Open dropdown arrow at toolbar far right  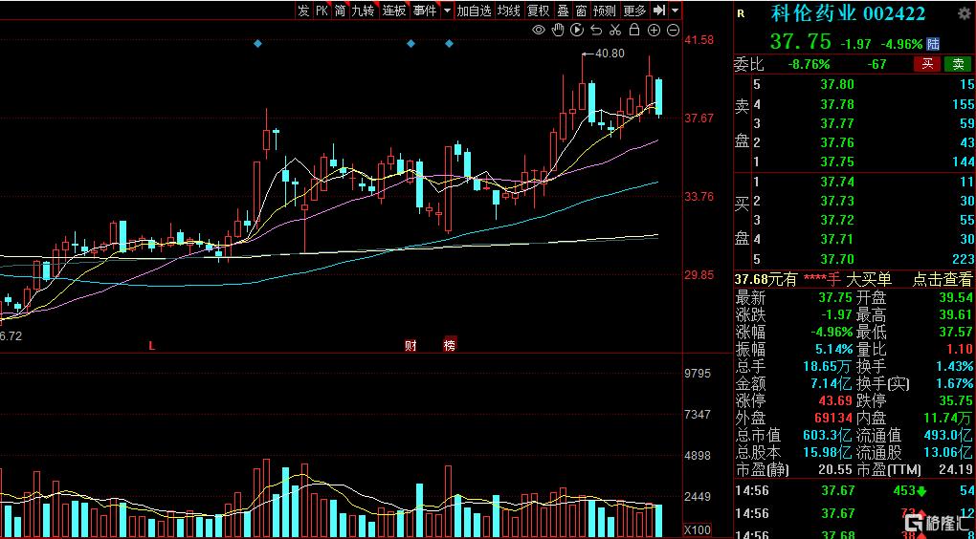point(676,11)
